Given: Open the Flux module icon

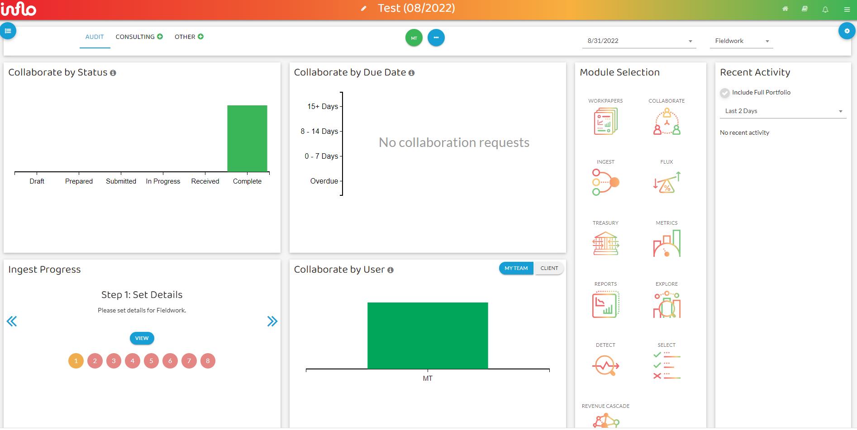Looking at the screenshot, I should click(667, 182).
